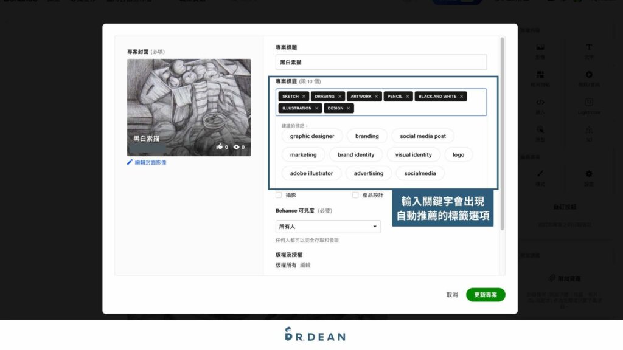The width and height of the screenshot is (623, 350).
Task: Select the 視訊/音訊 media embed icon
Action: pos(588,75)
